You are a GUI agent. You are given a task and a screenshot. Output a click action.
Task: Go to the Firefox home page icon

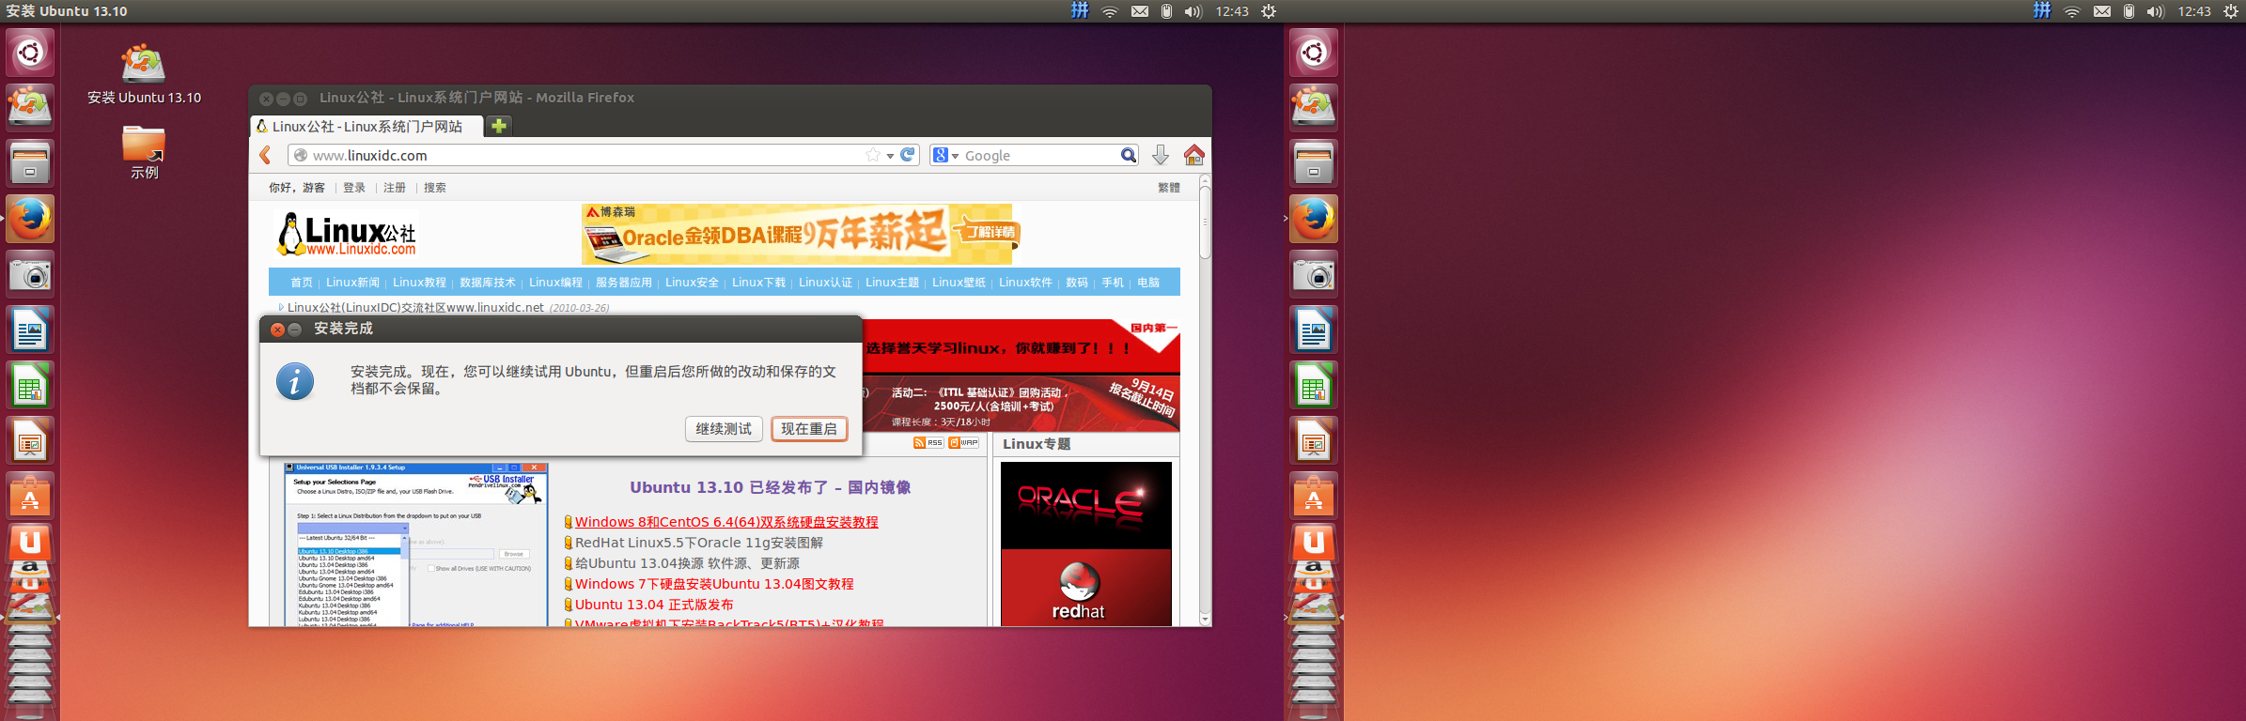(x=1193, y=155)
